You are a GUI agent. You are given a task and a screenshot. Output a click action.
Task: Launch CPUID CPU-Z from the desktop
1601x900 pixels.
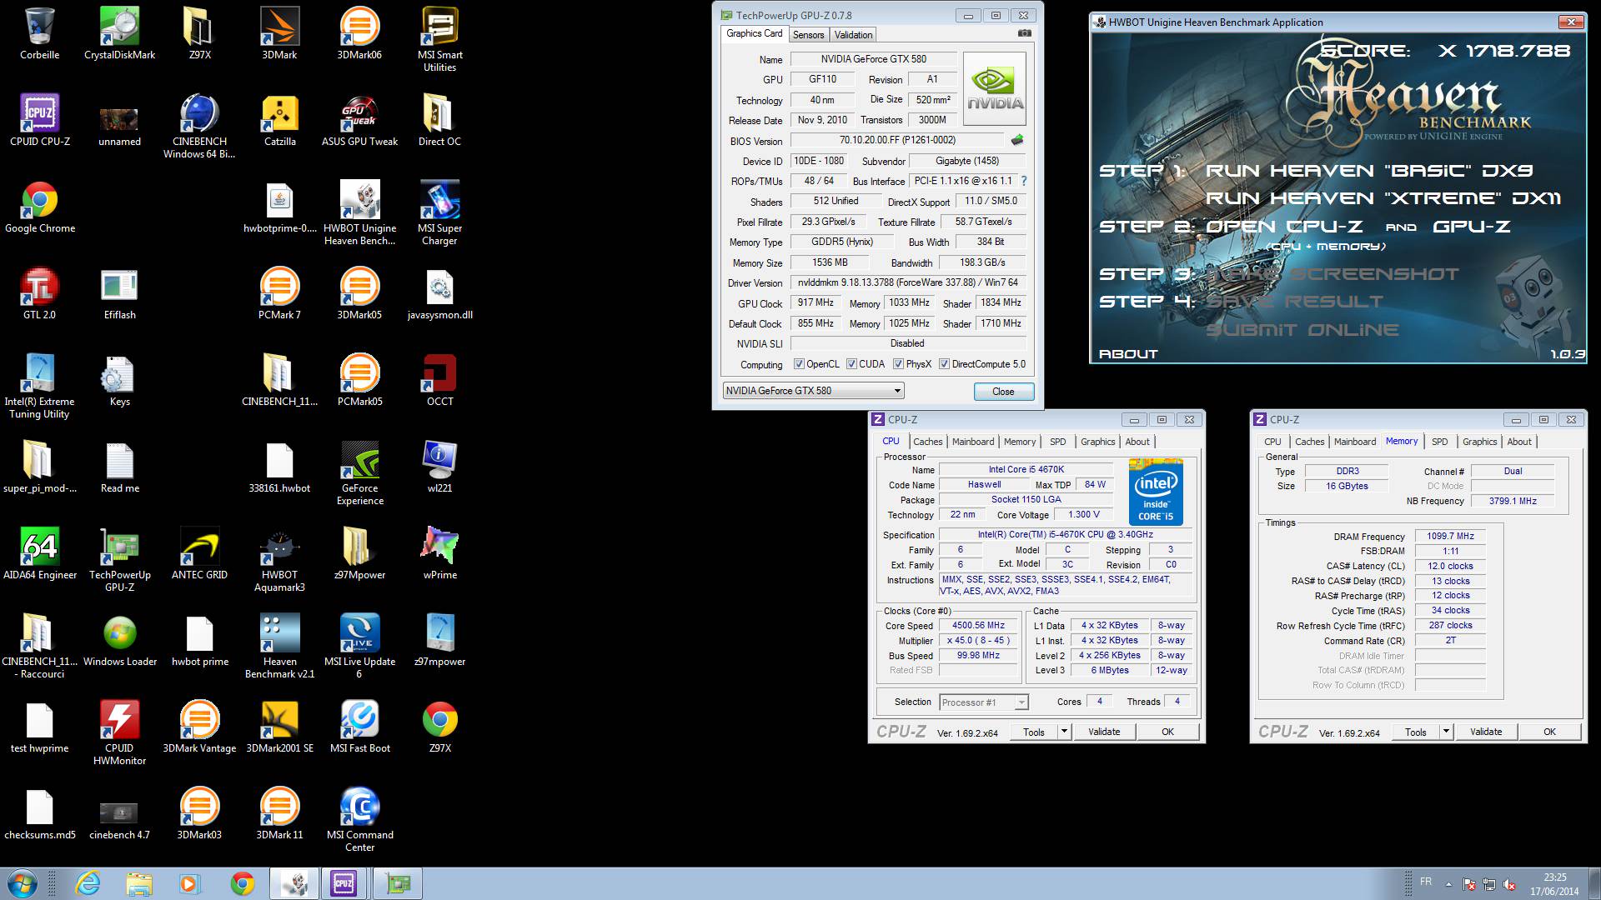coord(39,120)
